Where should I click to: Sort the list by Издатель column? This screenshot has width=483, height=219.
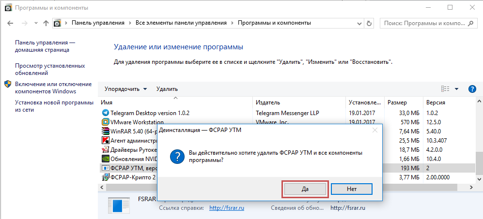268,102
